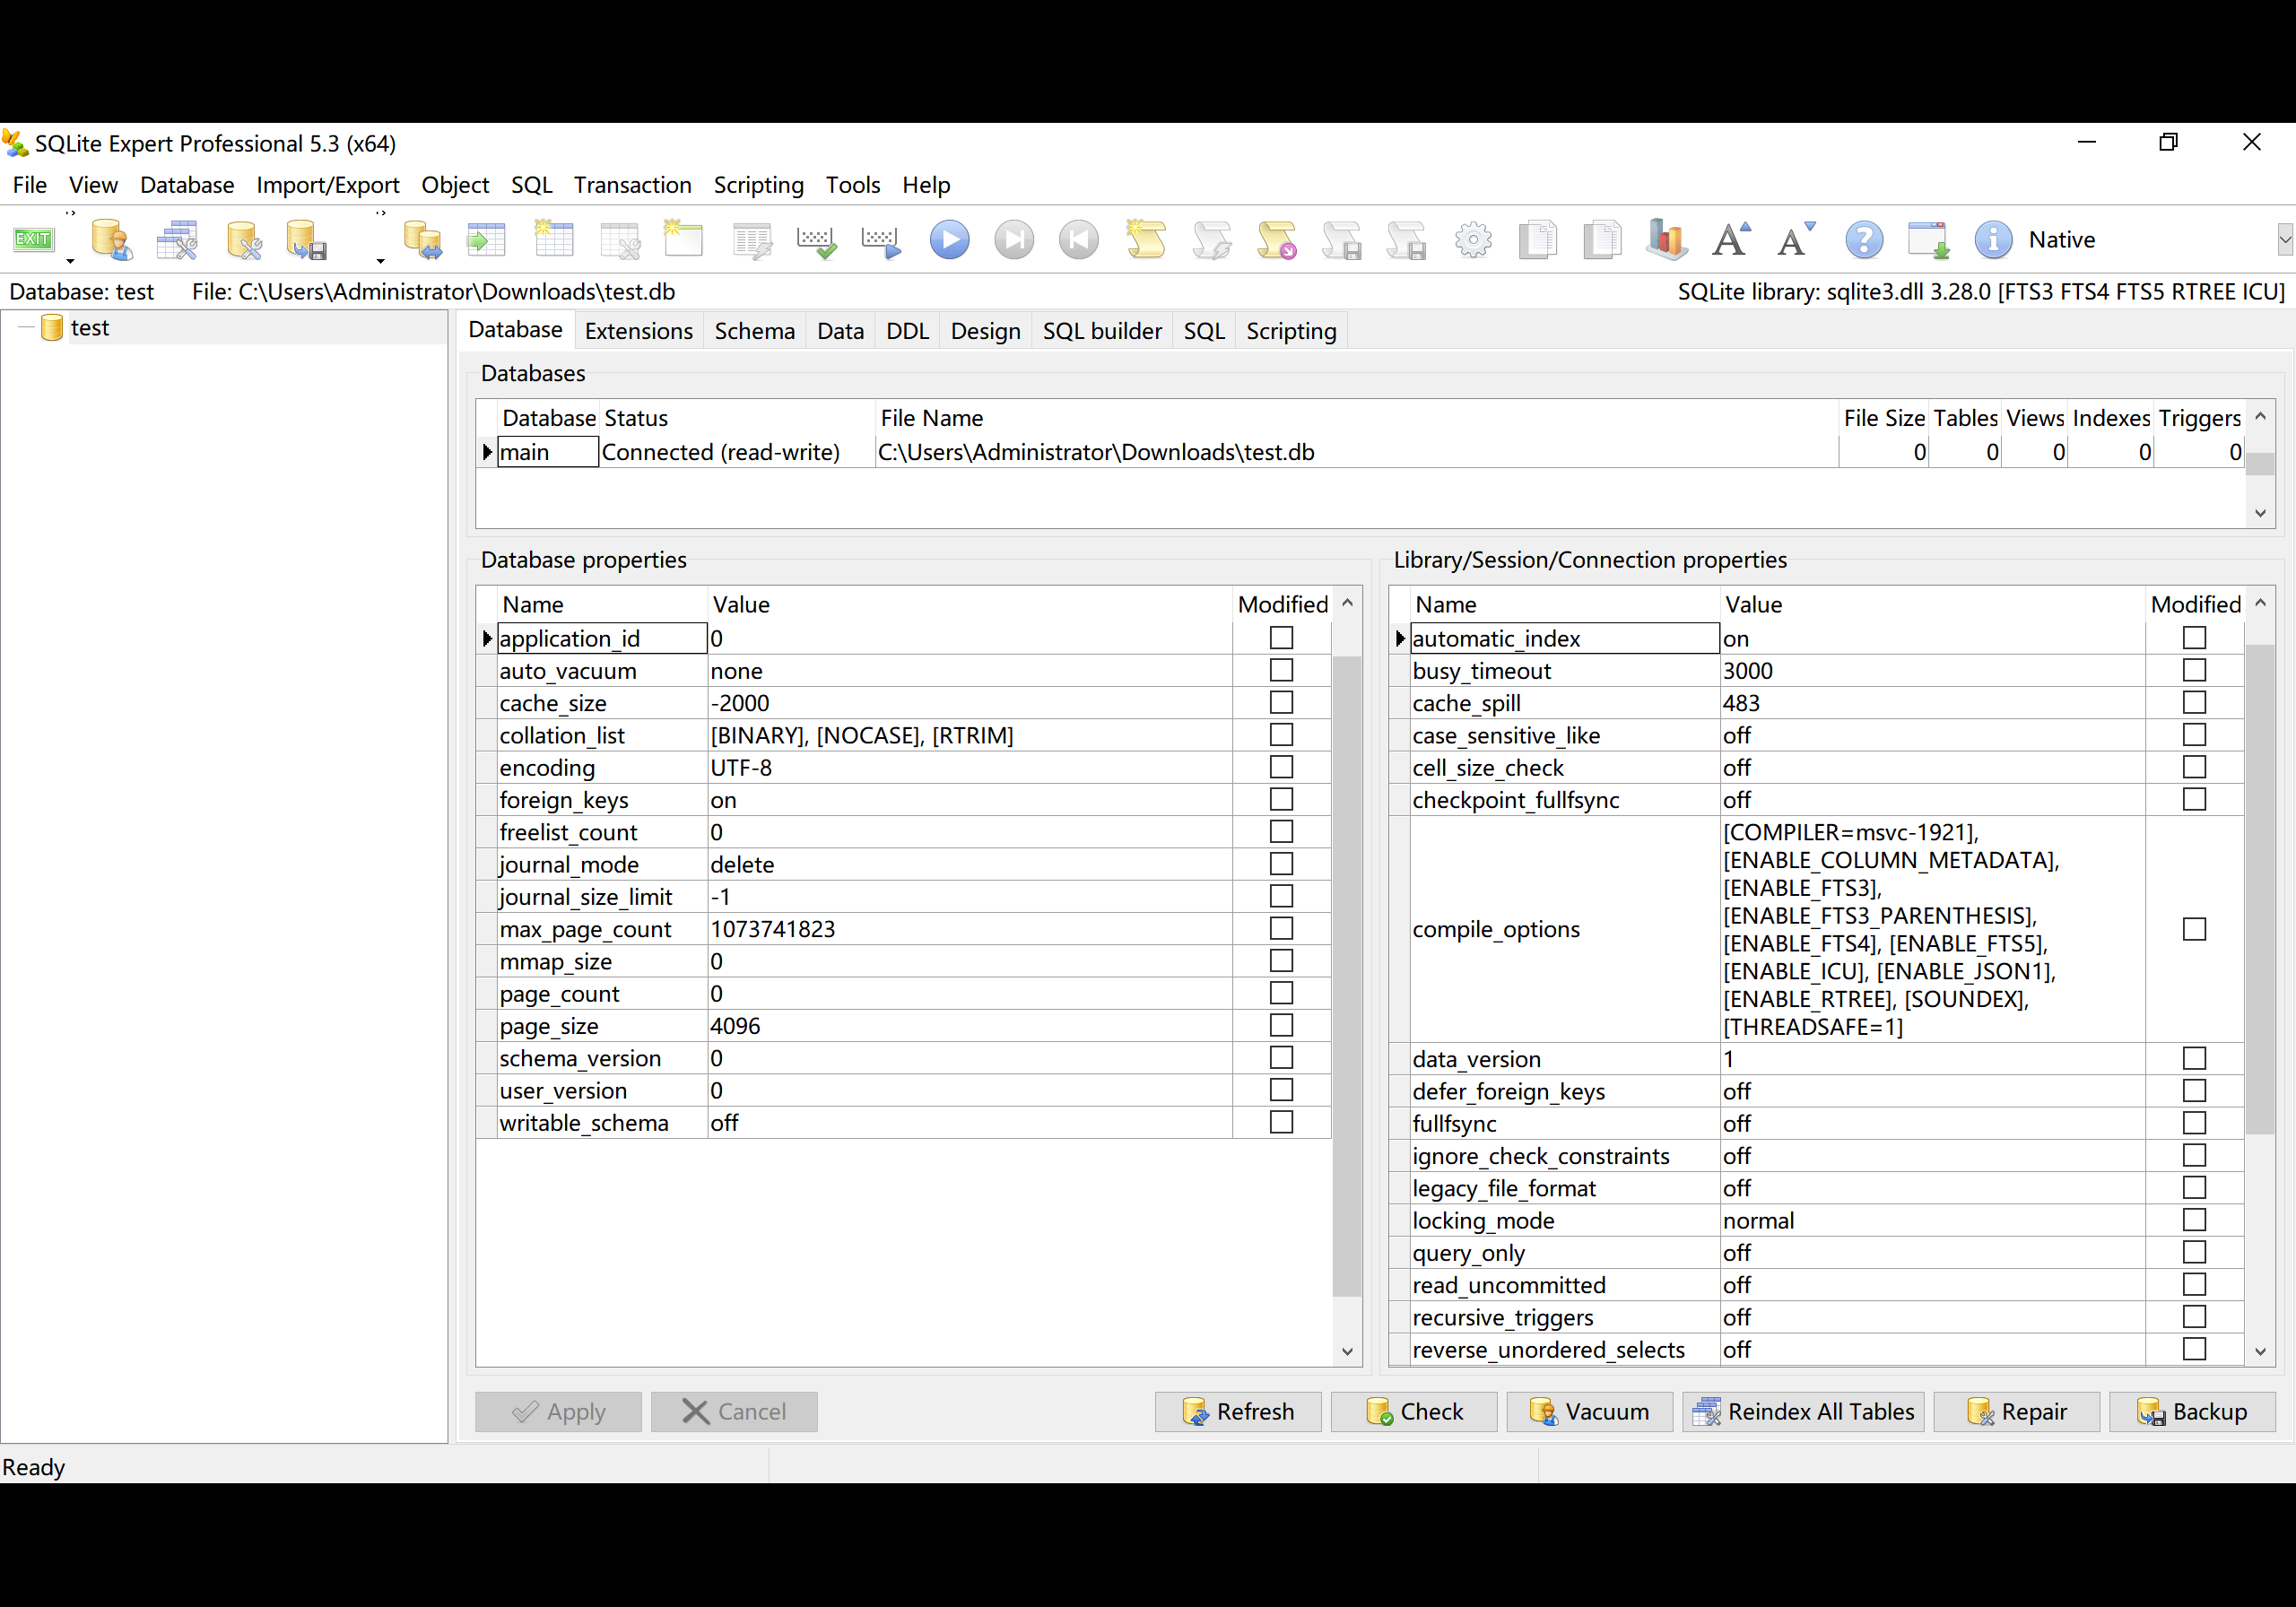Click the Connection properties vertical scrollbar thumb

click(x=2260, y=890)
